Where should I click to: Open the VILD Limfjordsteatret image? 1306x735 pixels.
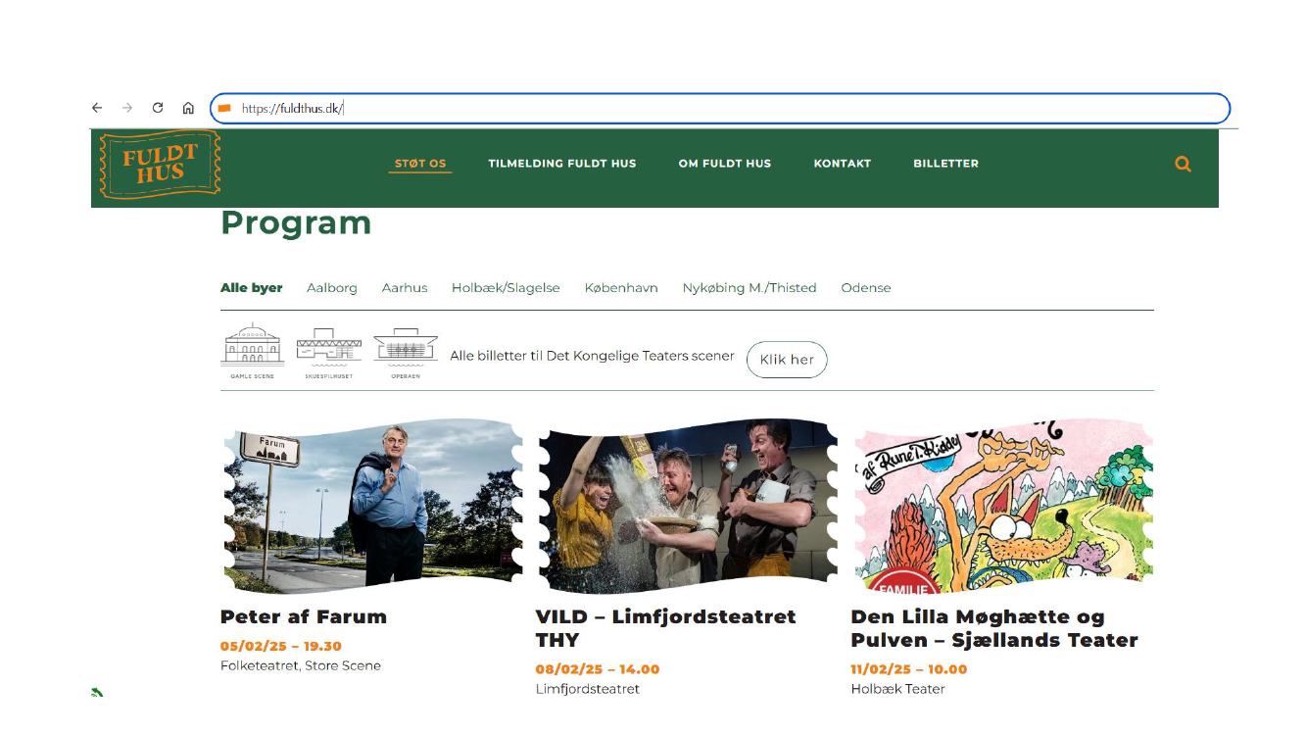tap(689, 506)
